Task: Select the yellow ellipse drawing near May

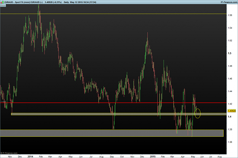Action: click(x=198, y=113)
